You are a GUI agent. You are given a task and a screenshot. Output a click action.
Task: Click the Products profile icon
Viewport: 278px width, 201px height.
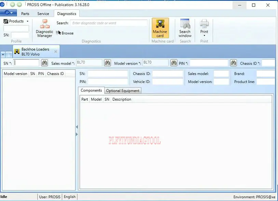click(x=6, y=21)
